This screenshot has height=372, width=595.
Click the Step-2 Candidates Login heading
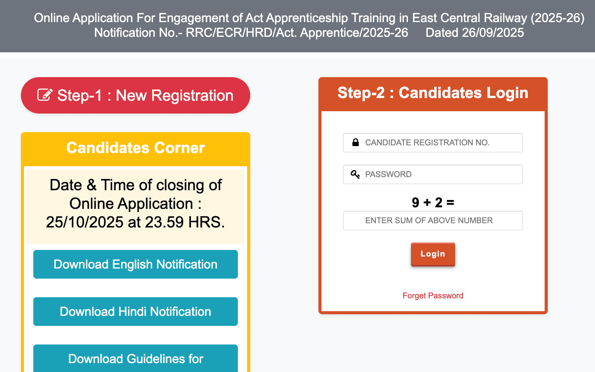[x=433, y=93]
